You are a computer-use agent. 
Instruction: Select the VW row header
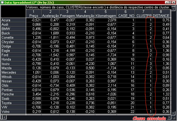13,107
